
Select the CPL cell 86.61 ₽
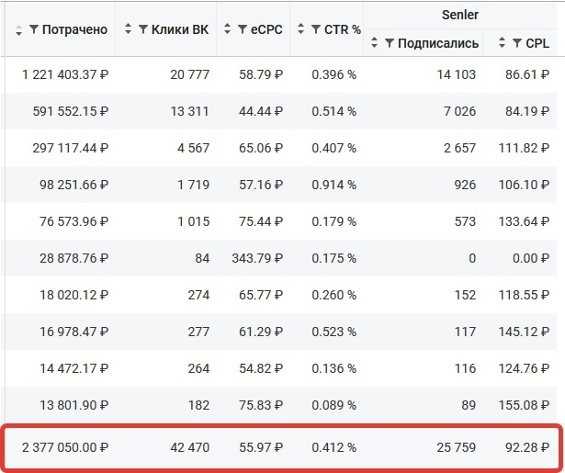527,74
